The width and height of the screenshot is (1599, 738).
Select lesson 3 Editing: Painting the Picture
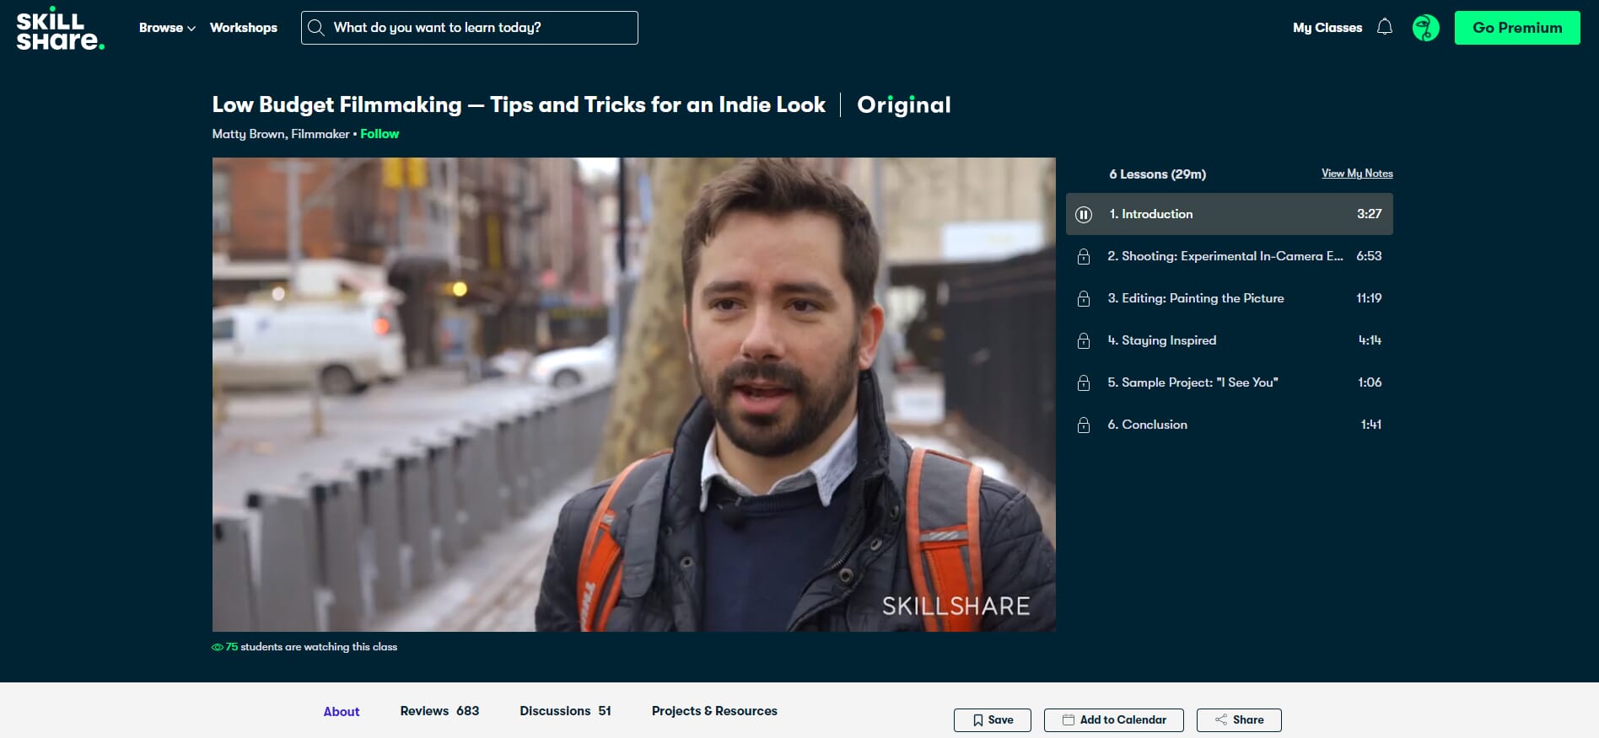pyautogui.click(x=1230, y=298)
